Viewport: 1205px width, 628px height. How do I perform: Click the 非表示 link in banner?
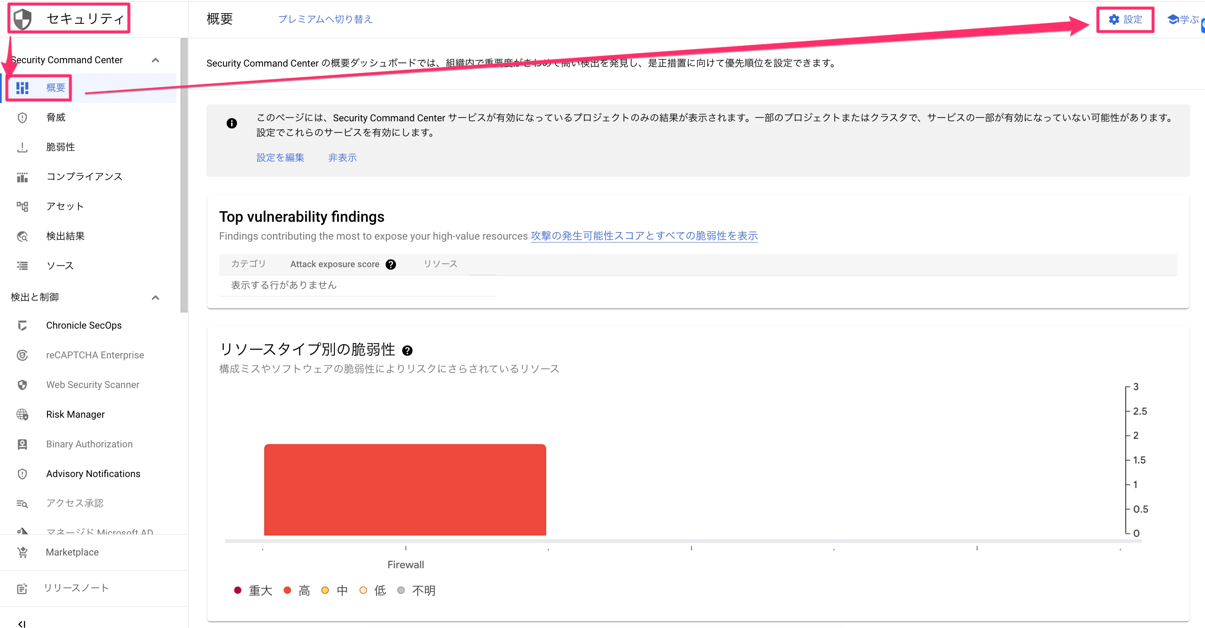343,158
